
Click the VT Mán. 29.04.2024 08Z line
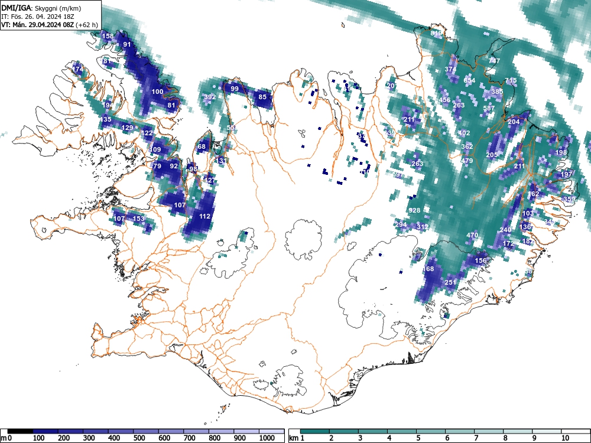point(50,25)
